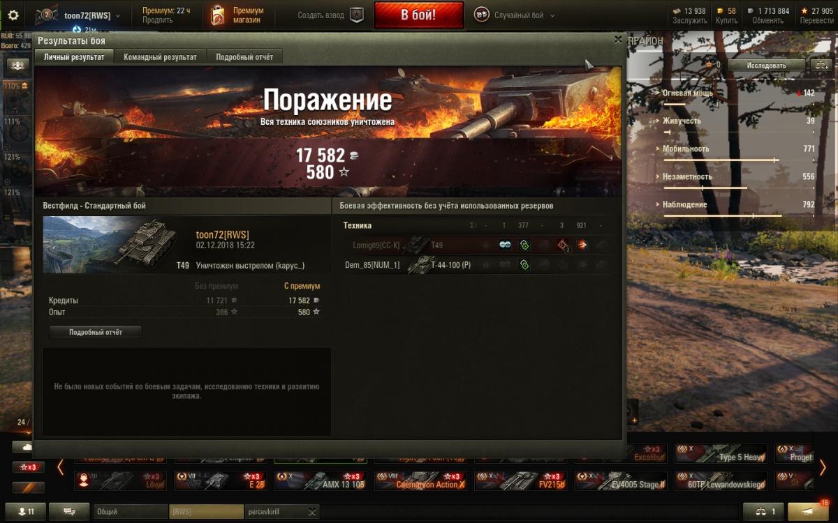Click the Подробный отчёт button under Опыт
Image resolution: width=838 pixels, height=523 pixels.
[x=96, y=332]
